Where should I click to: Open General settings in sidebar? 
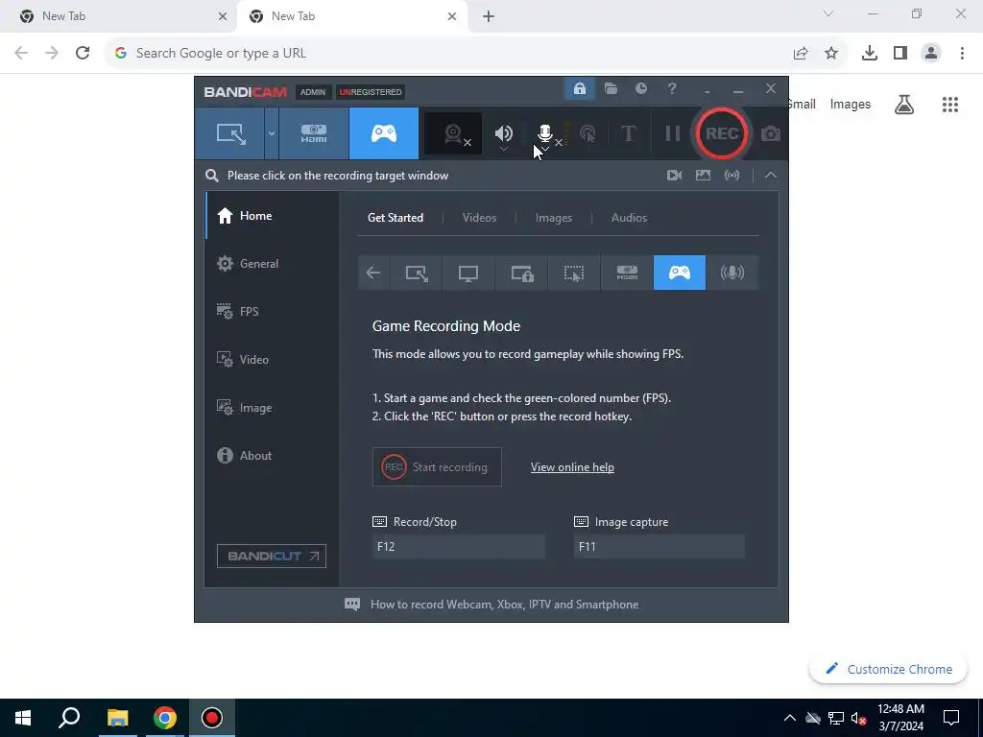[x=272, y=264]
